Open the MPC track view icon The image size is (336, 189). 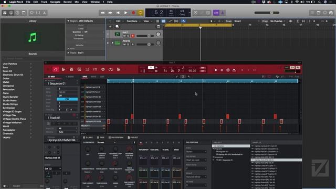(x=64, y=69)
